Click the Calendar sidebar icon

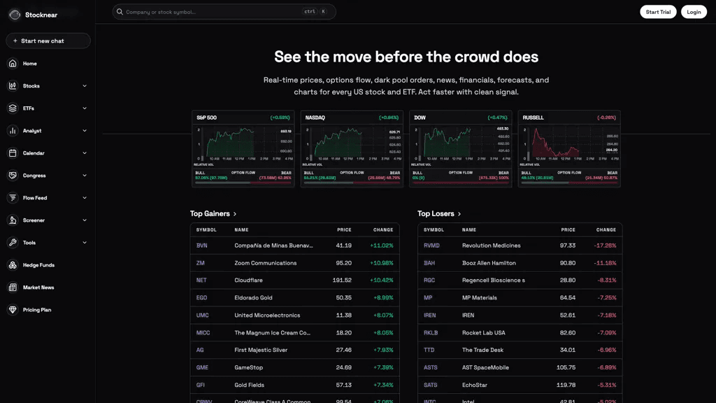[13, 153]
